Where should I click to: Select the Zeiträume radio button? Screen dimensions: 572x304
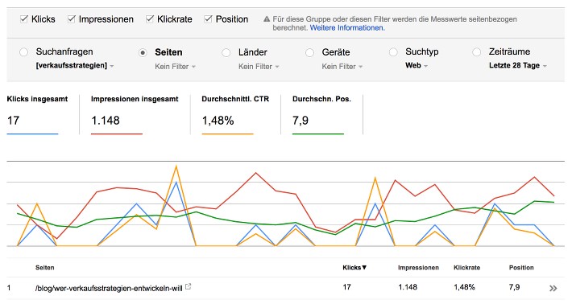point(476,52)
